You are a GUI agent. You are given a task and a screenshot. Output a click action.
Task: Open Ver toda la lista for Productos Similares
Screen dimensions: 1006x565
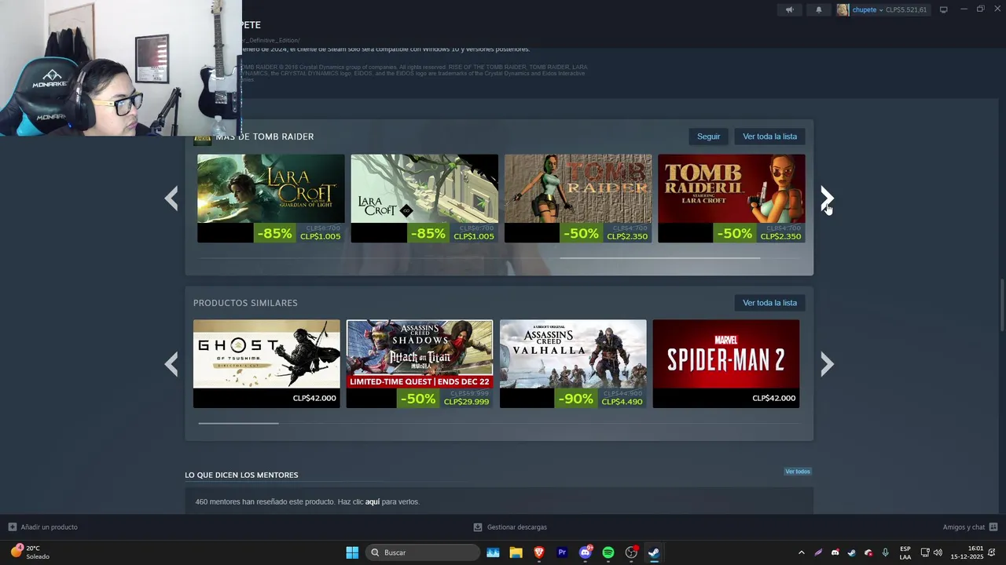point(769,303)
